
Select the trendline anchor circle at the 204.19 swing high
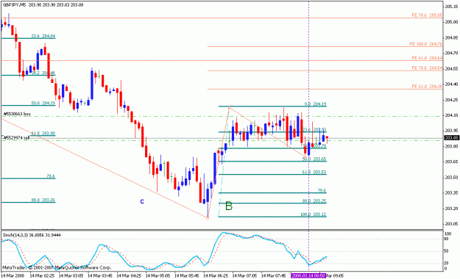click(x=229, y=107)
